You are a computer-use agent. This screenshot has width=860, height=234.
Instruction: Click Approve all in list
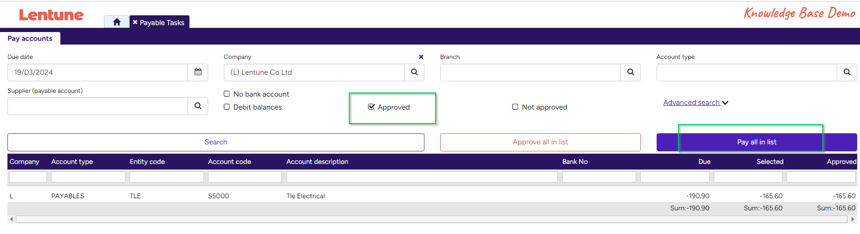click(x=541, y=142)
